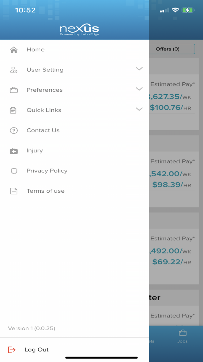Expand the Quick Links chevron
The width and height of the screenshot is (203, 362).
point(139,109)
